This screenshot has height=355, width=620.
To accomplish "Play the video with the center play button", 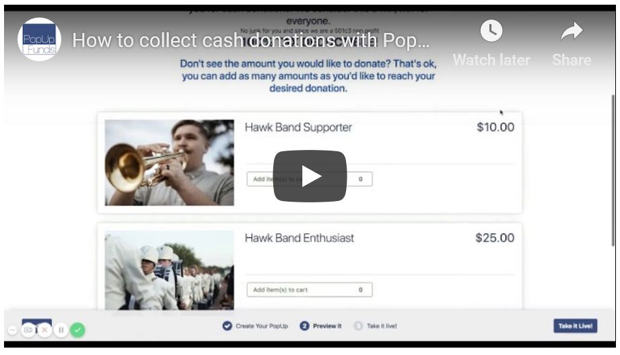I will tap(310, 176).
